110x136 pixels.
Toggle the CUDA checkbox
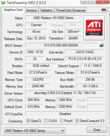(x=46, y=121)
